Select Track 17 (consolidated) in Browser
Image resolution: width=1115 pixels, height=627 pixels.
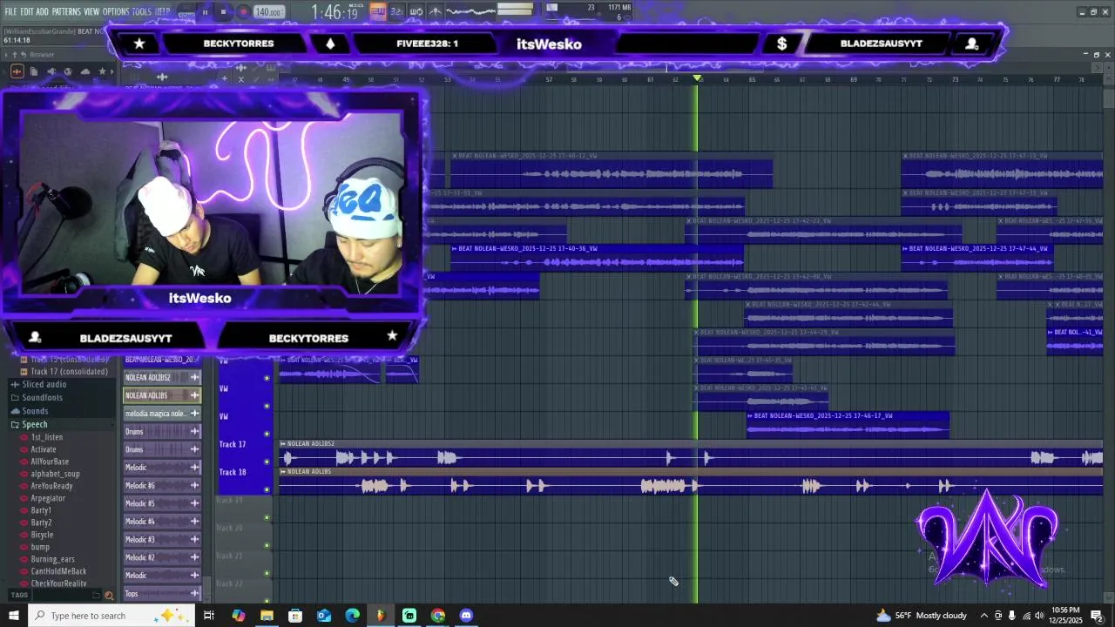pos(69,372)
